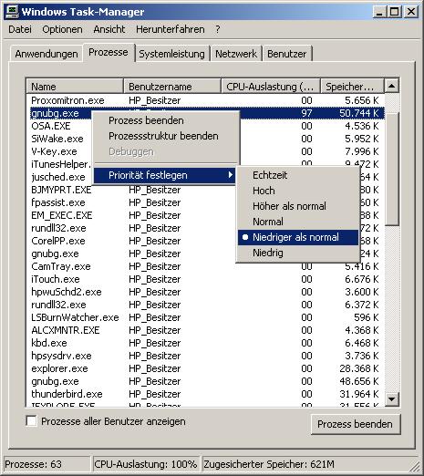The height and width of the screenshot is (476, 424).
Task: Sort by the CPU-Auslastung column header
Action: (x=271, y=87)
